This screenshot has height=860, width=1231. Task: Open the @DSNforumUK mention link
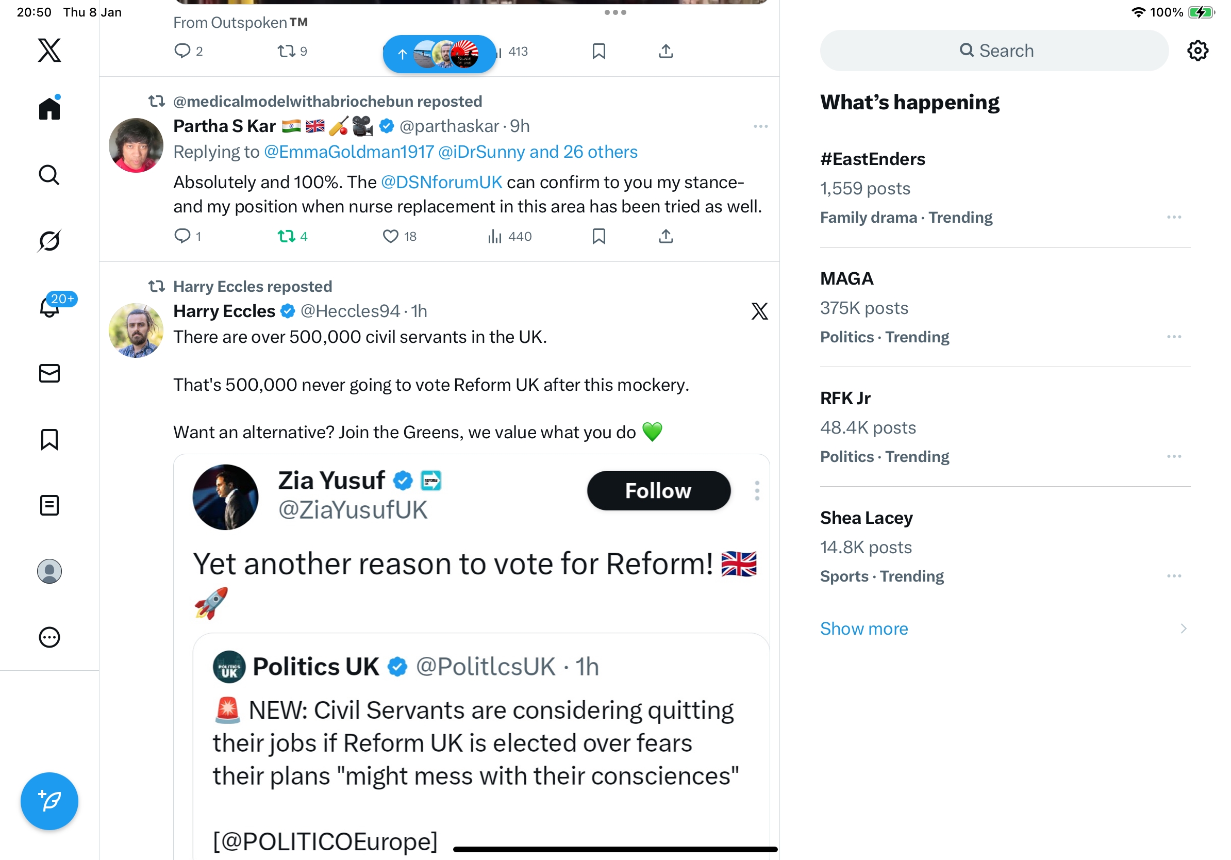point(441,183)
